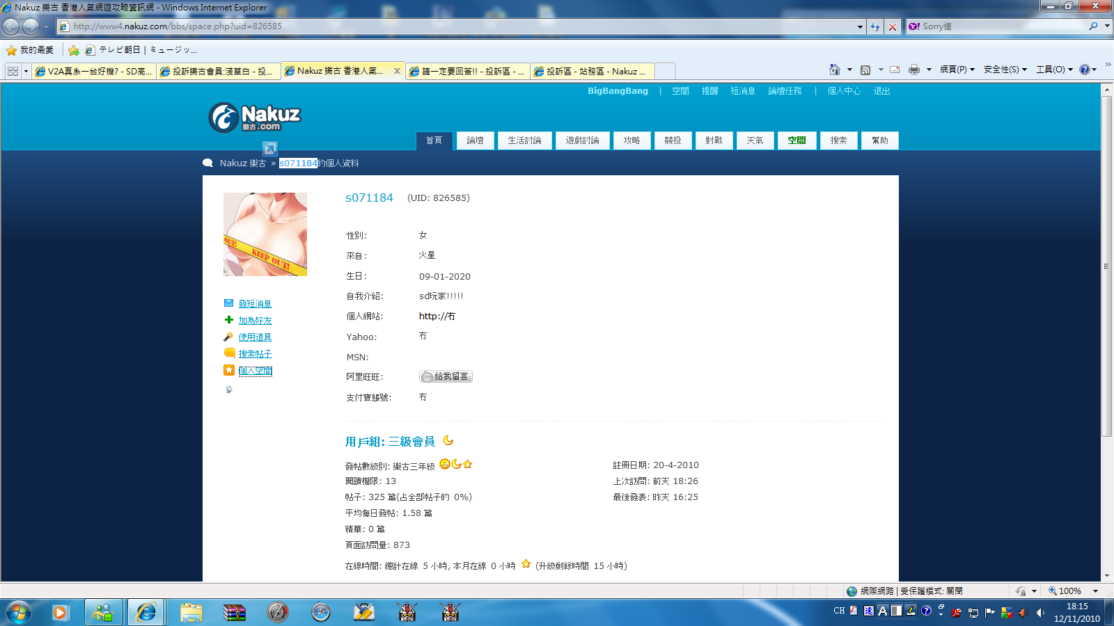Click the Read Mail envelope icon
1114x626 pixels.
point(895,70)
